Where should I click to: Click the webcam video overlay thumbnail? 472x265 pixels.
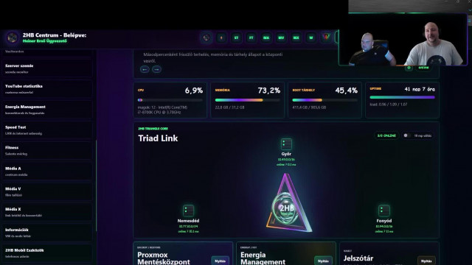(x=403, y=40)
